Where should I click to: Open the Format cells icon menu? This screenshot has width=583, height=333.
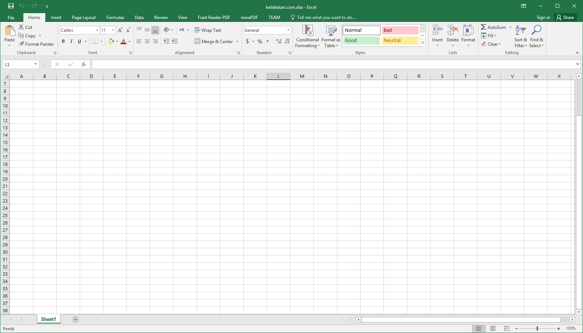coord(468,36)
